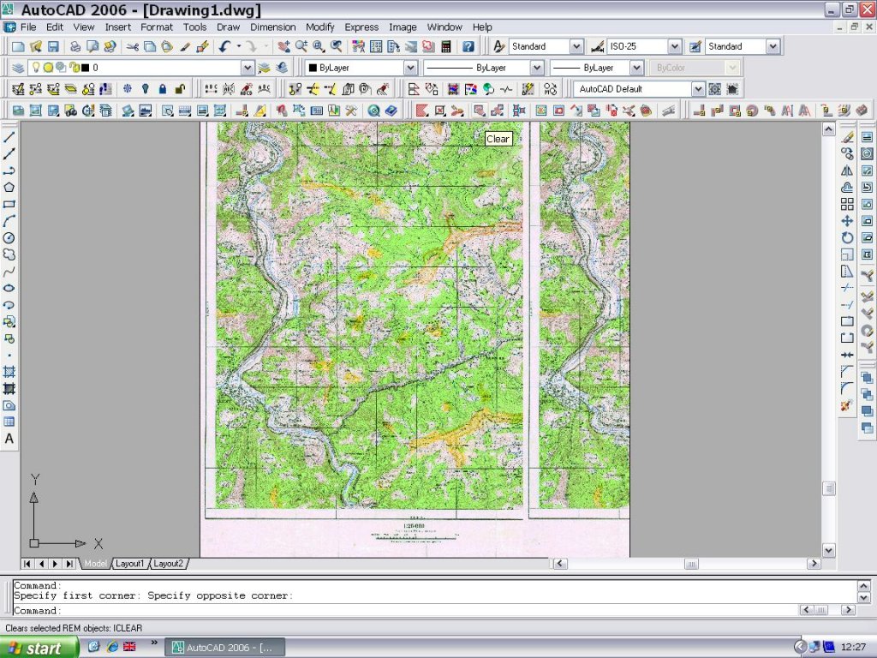Toggle layer freeze sun icon in layer box
The height and width of the screenshot is (658, 877).
pyautogui.click(x=49, y=68)
